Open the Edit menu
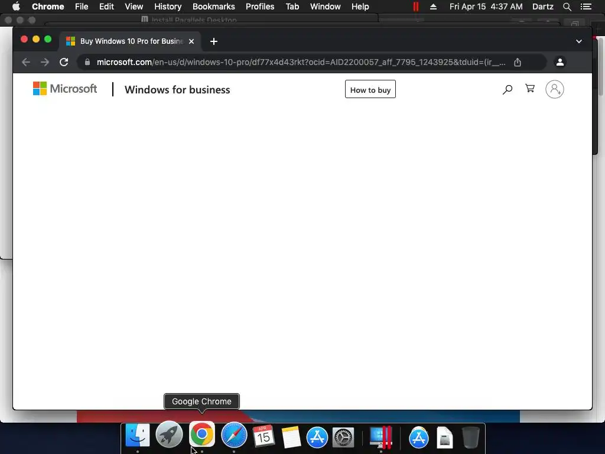 pyautogui.click(x=106, y=7)
